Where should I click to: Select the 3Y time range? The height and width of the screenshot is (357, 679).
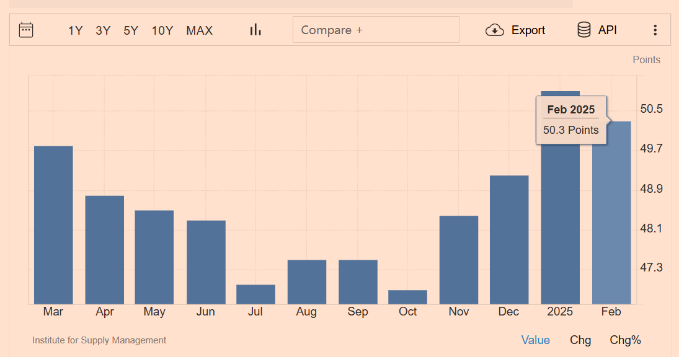coord(103,30)
